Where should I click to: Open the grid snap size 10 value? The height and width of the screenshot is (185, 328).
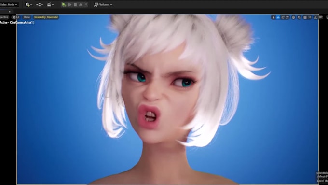tap(310, 17)
